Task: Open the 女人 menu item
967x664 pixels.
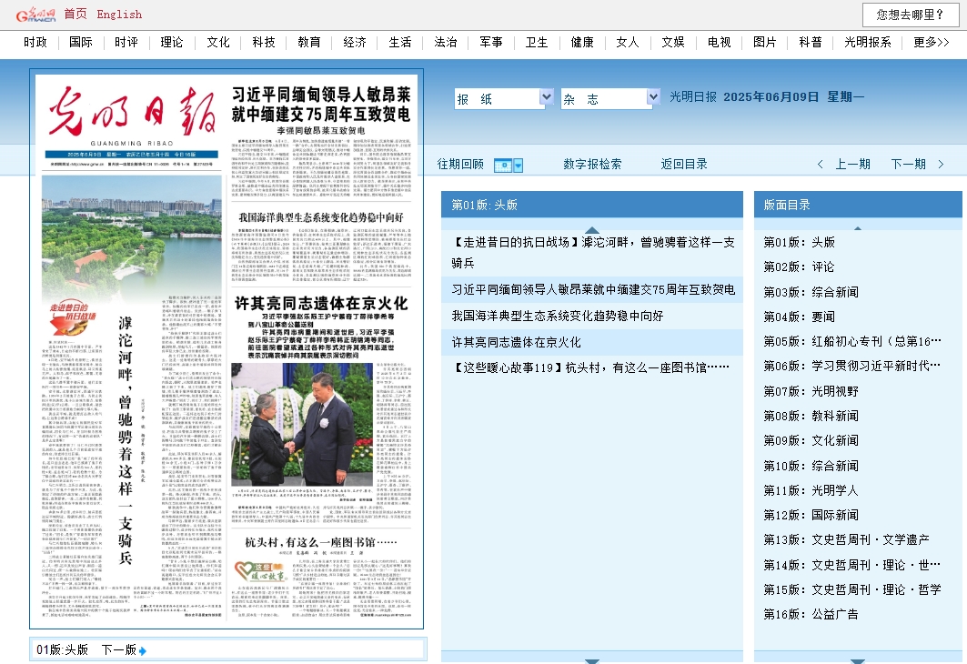Action: [x=628, y=42]
